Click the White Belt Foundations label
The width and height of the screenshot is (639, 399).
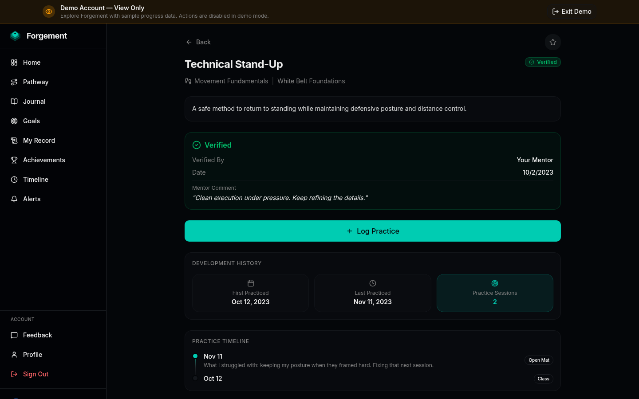point(311,81)
